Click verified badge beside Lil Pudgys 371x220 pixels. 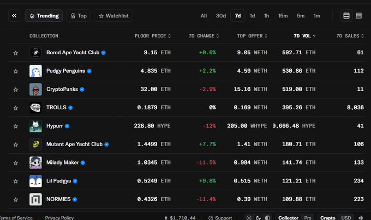pyautogui.click(x=75, y=181)
